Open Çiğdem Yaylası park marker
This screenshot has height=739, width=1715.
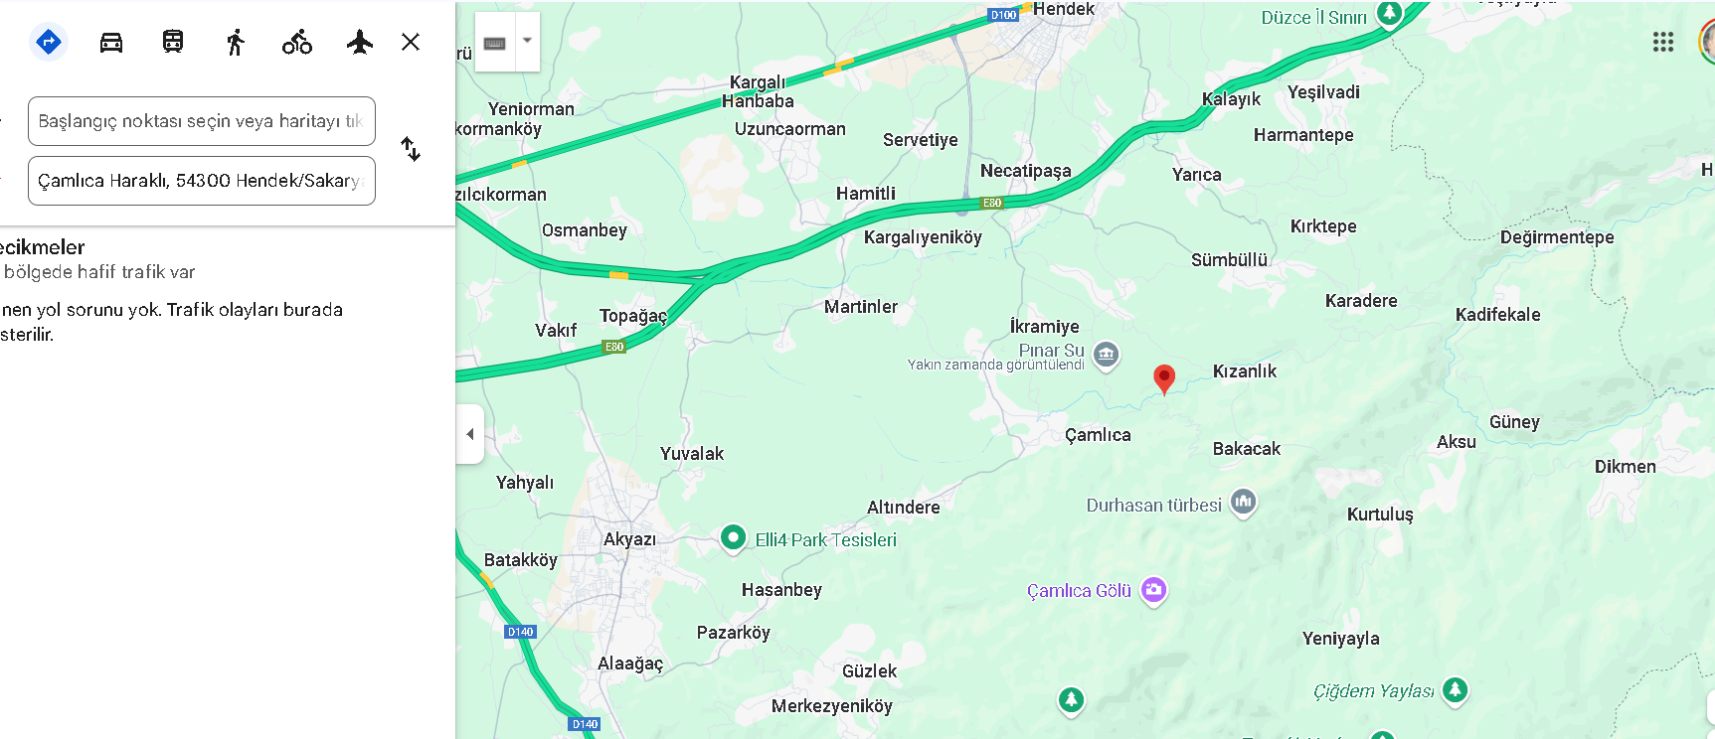(1456, 689)
